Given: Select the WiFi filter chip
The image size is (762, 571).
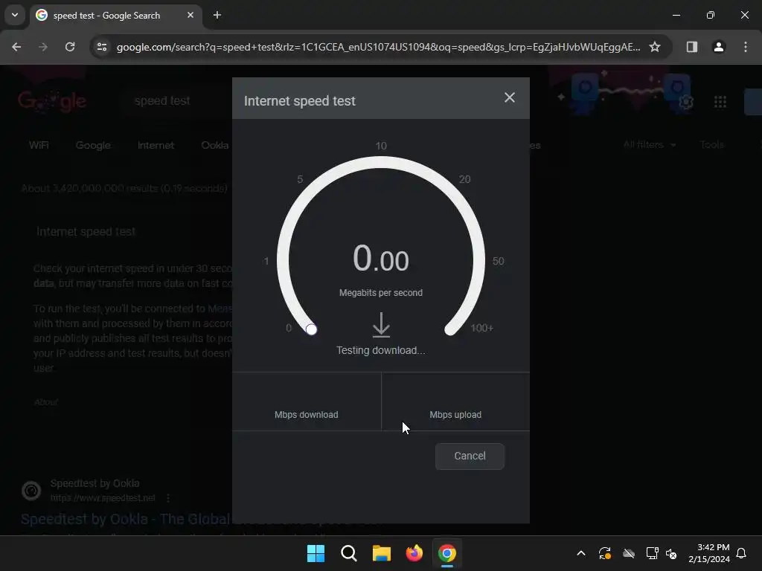Looking at the screenshot, I should coord(39,145).
